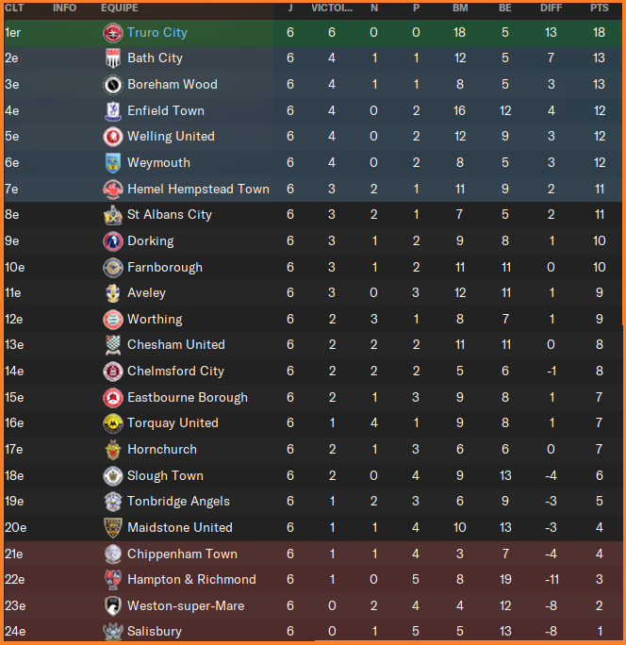Click the Truro City club badge
The image size is (626, 645).
click(113, 33)
